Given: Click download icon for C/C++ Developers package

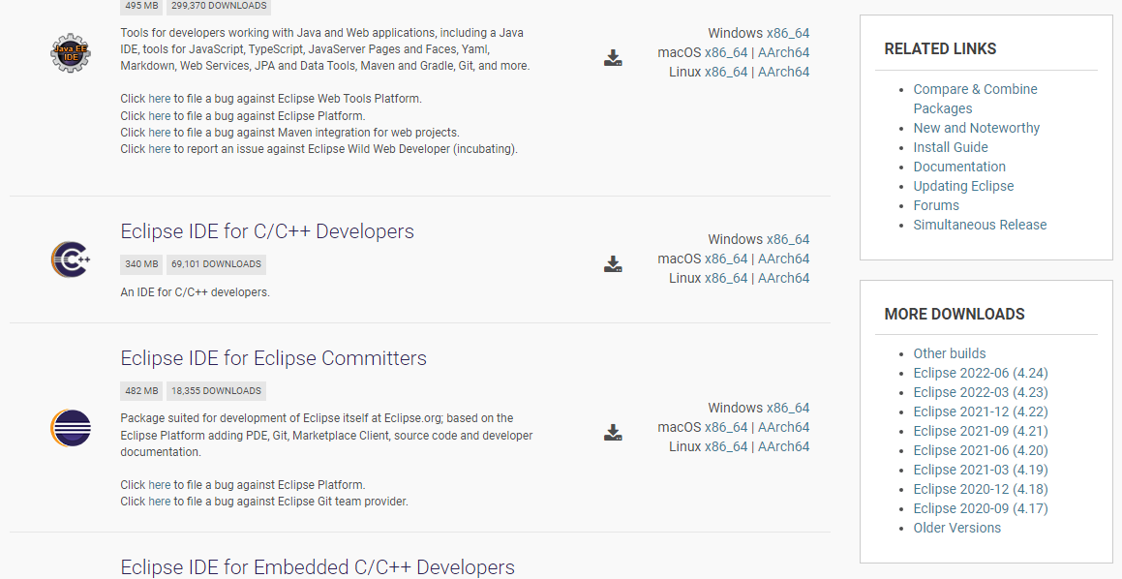Looking at the screenshot, I should pyautogui.click(x=613, y=264).
